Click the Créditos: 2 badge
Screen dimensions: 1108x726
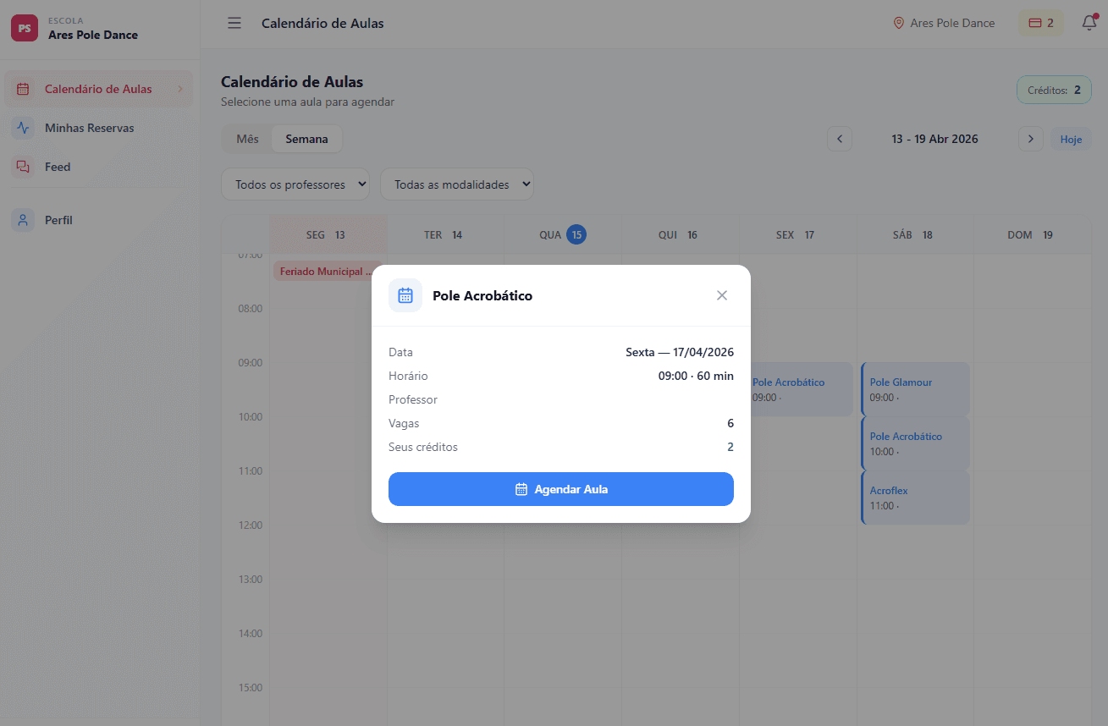pos(1054,90)
